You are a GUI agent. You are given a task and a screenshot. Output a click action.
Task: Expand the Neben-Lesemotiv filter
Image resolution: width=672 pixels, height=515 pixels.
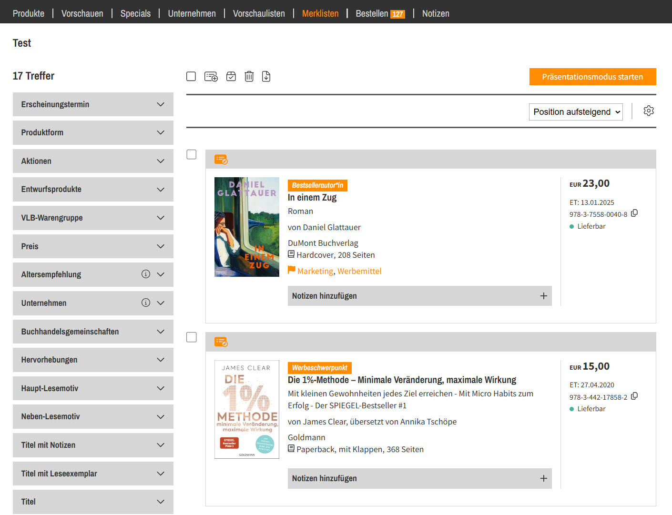coord(93,416)
